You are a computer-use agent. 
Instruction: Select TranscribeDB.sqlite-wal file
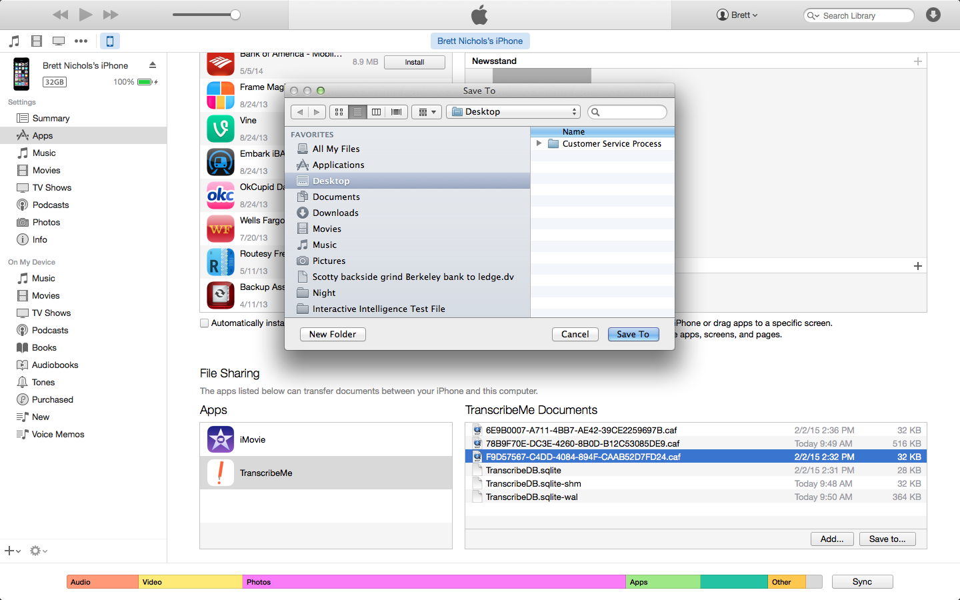695,497
